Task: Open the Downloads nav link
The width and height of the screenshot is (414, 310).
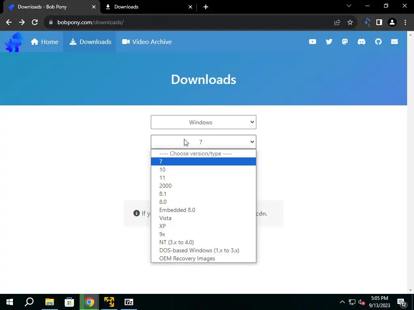Action: (90, 42)
